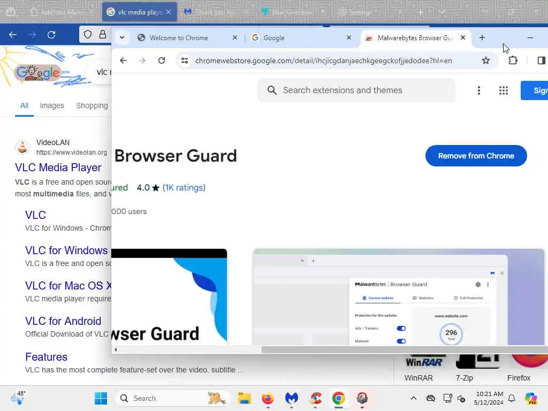This screenshot has width=548, height=411.
Task: Open the Google apps grid icon
Action: [503, 91]
